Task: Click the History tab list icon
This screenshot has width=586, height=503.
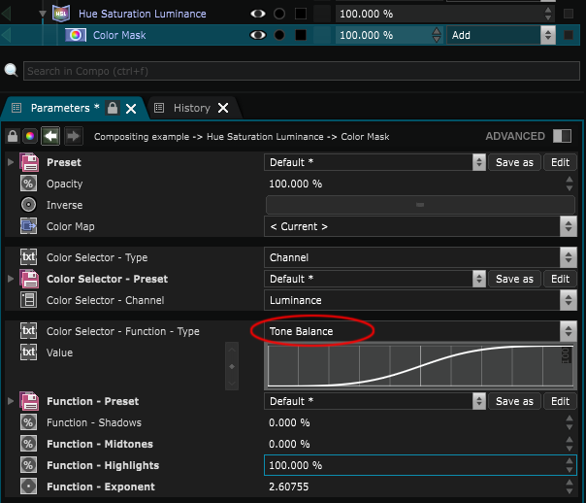Action: tap(159, 108)
